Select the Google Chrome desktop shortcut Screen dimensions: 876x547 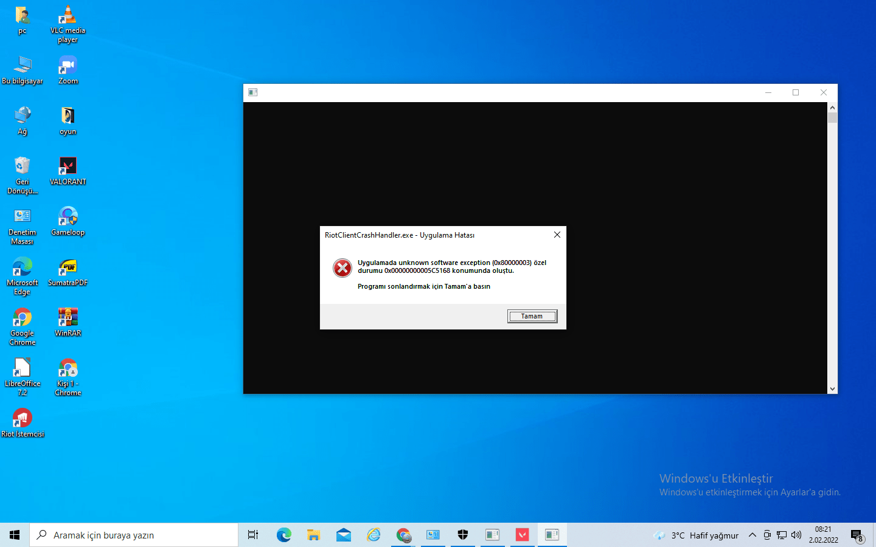(x=23, y=327)
